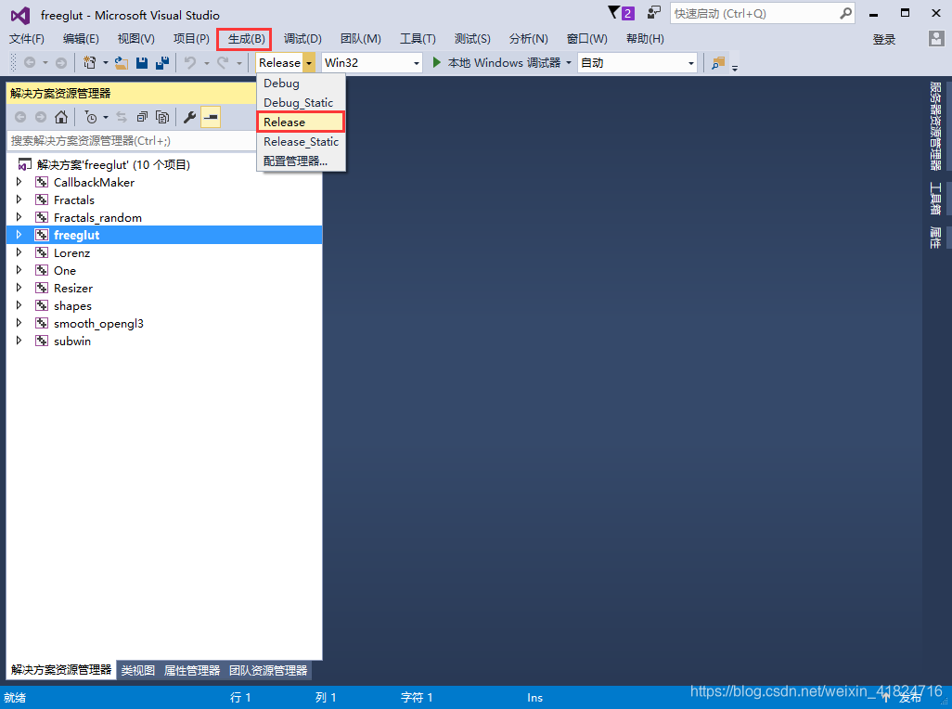Viewport: 952px width, 709px height.
Task: Expand the freeglut project node
Action: tap(19, 234)
